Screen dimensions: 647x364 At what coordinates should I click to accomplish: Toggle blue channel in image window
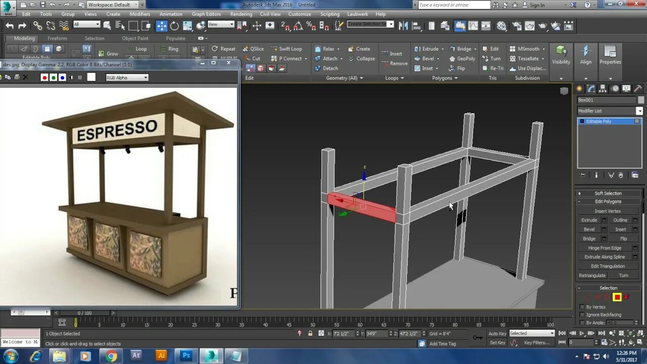[x=62, y=77]
